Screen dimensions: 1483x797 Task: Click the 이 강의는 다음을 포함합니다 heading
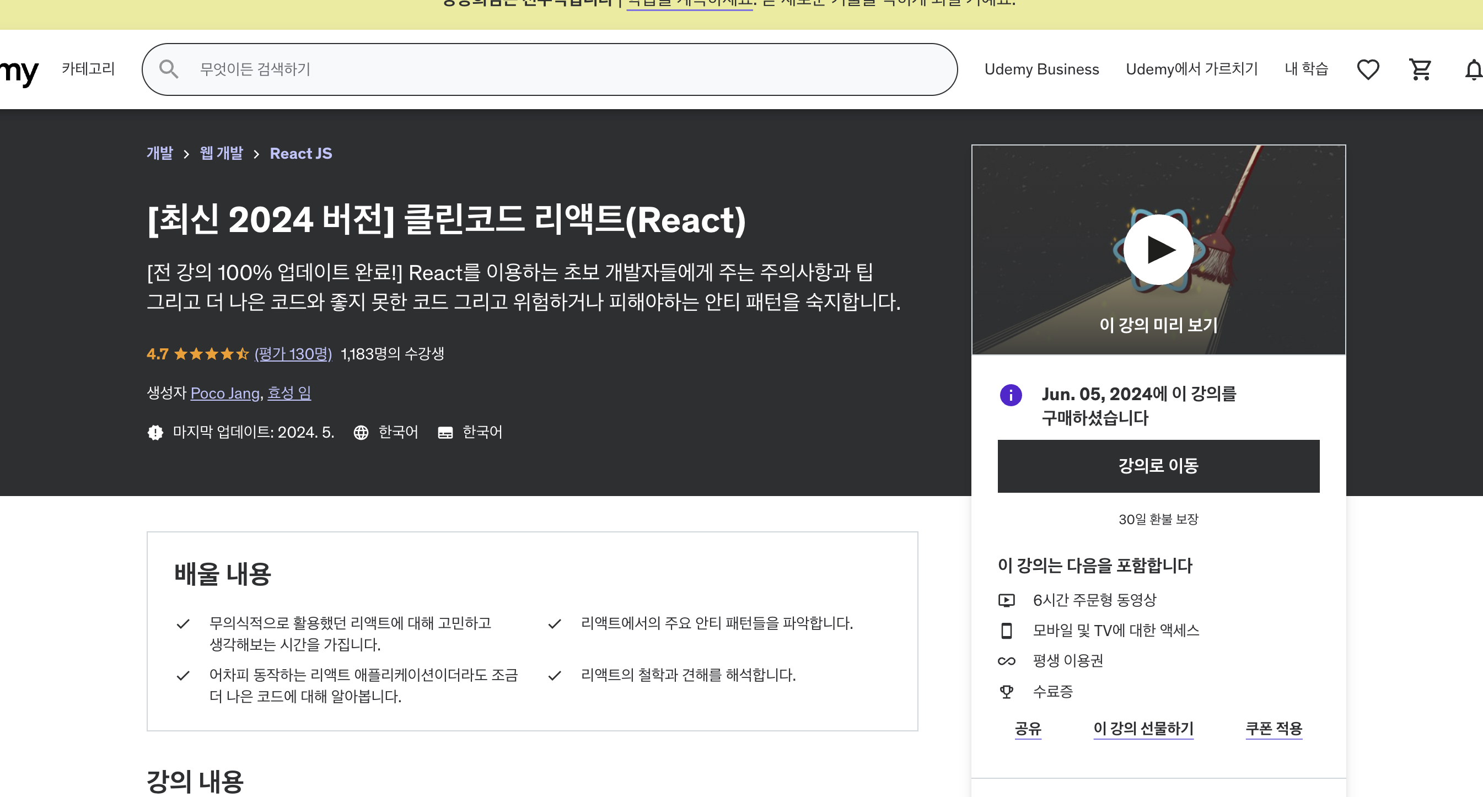tap(1095, 566)
